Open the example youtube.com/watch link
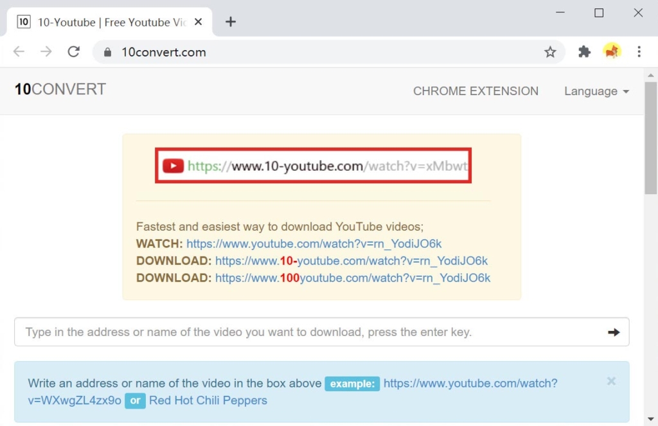The image size is (658, 426). pos(293,392)
